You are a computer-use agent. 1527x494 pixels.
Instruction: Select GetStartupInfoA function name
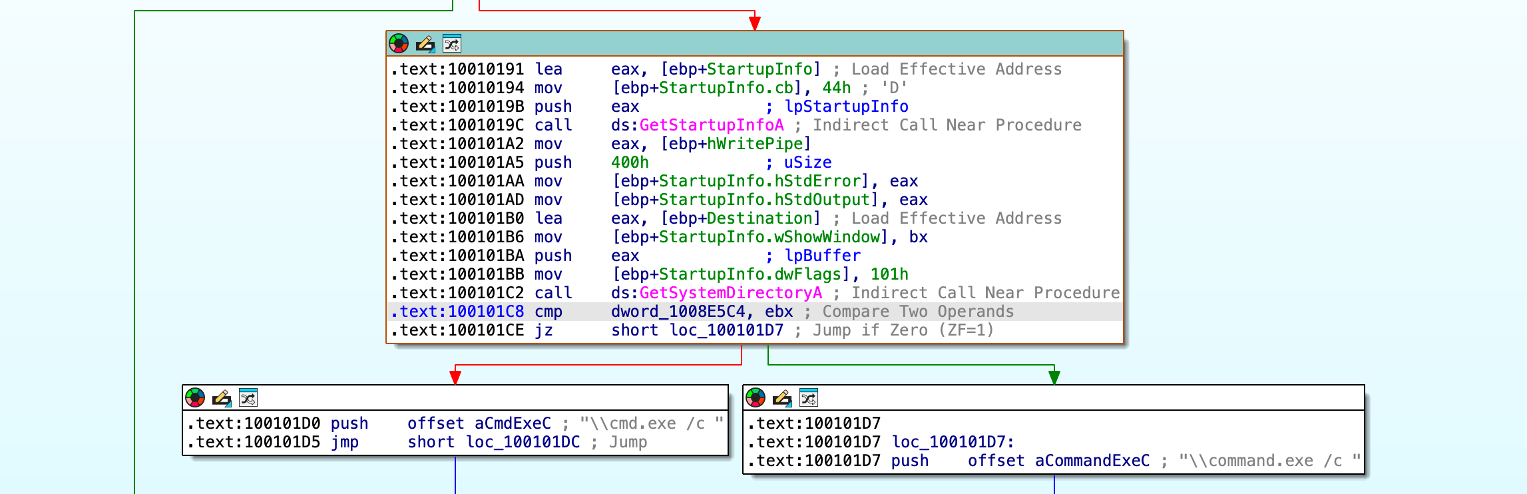712,125
